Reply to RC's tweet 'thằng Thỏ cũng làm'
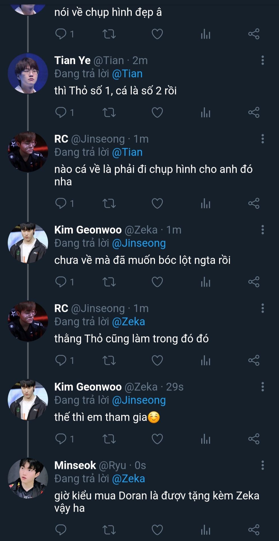The width and height of the screenshot is (279, 541). (61, 360)
